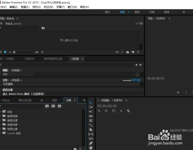The height and width of the screenshot is (150, 193).
Task: Open workspace overflow chevron menu
Action: coord(184,12)
